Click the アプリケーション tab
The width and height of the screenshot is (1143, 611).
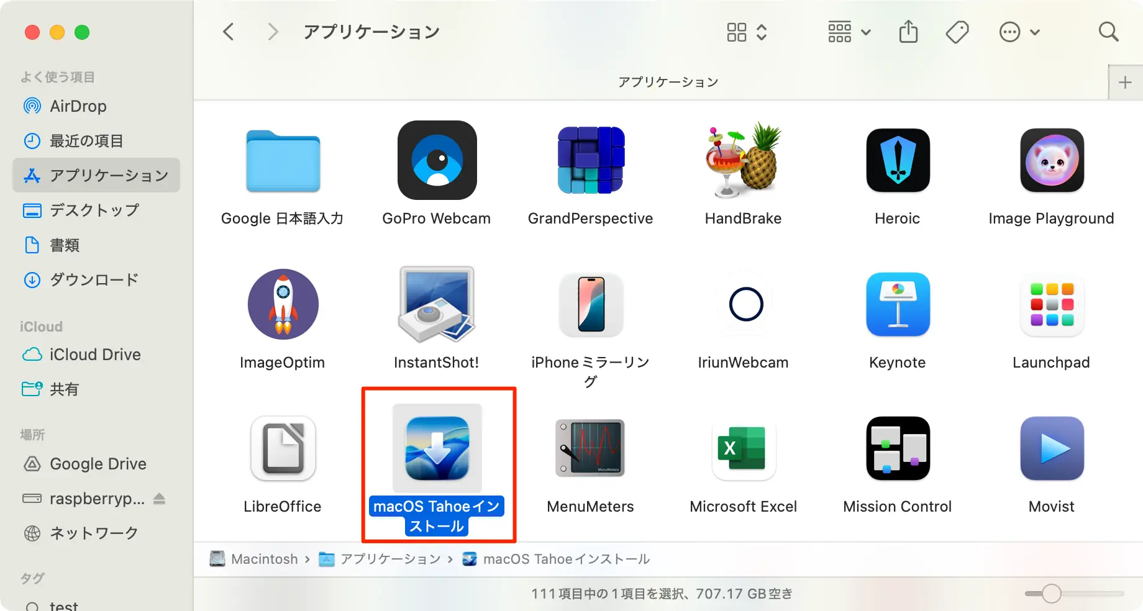pyautogui.click(x=668, y=82)
